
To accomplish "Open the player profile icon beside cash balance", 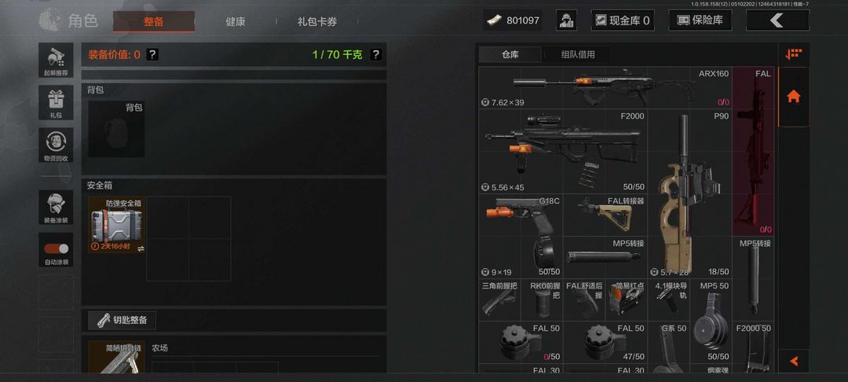I will point(566,20).
